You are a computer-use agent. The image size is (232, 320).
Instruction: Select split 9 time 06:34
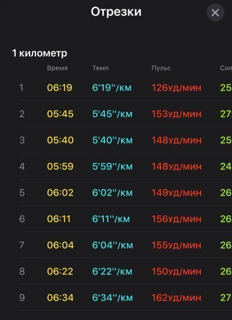coord(60,298)
